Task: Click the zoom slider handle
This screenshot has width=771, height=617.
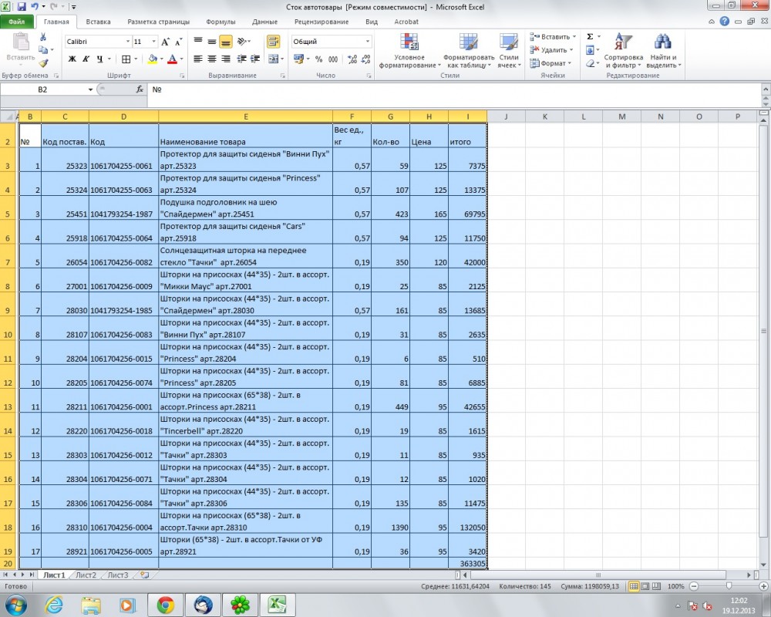Action: (729, 586)
